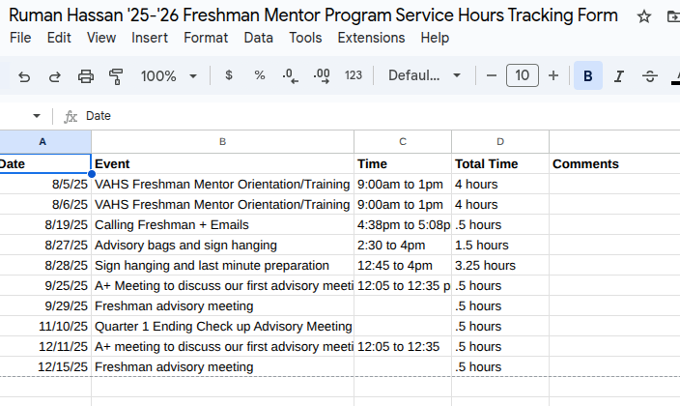680x406 pixels.
Task: Increase the decimal places
Action: pyautogui.click(x=322, y=76)
